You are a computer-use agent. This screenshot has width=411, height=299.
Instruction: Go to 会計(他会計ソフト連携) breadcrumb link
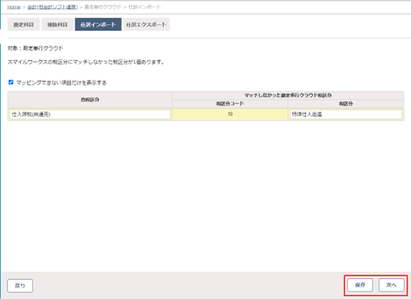(52, 7)
